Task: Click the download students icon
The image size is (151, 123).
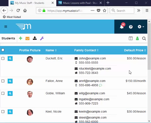Action: tap(35, 38)
